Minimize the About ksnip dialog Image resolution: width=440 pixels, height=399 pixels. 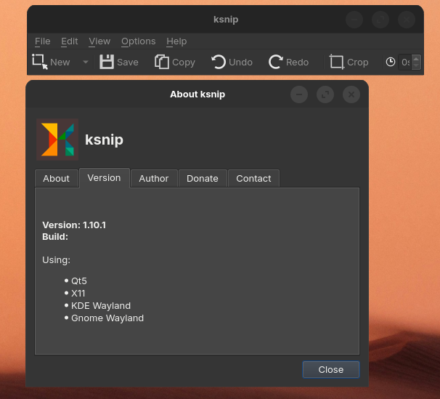tap(299, 94)
